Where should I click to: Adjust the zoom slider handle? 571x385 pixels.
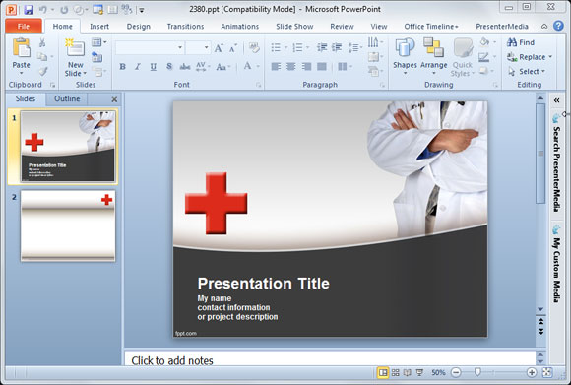(x=477, y=372)
